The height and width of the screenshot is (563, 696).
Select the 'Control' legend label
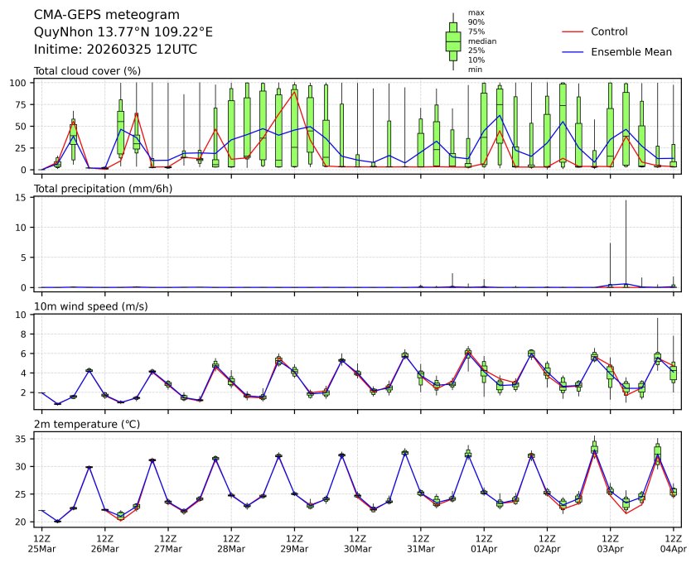(x=609, y=31)
